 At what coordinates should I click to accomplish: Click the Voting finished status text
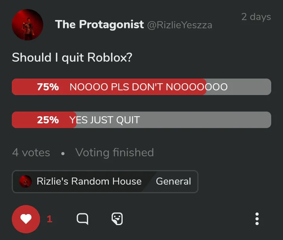pyautogui.click(x=115, y=152)
